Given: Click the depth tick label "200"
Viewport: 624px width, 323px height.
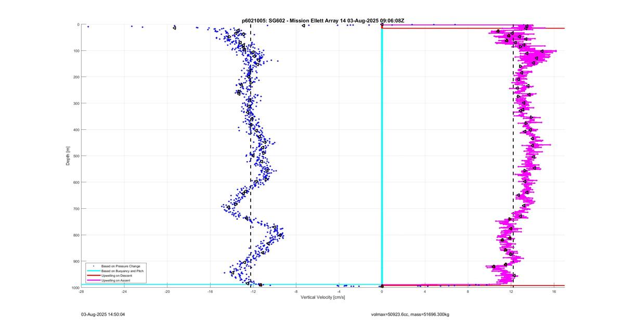Looking at the screenshot, I should click(x=76, y=77).
